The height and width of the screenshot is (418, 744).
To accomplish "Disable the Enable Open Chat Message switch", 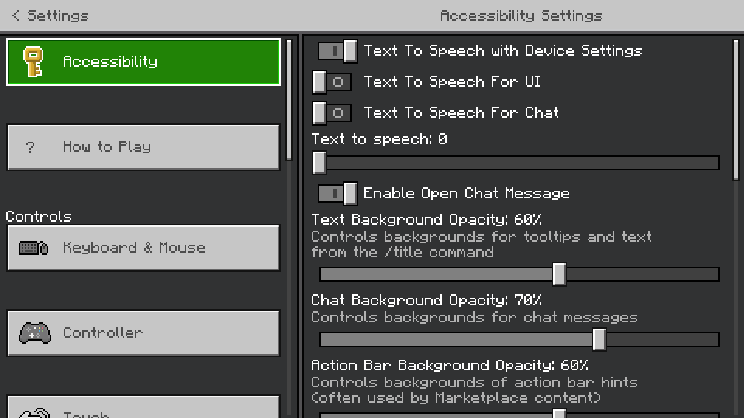I will 337,193.
